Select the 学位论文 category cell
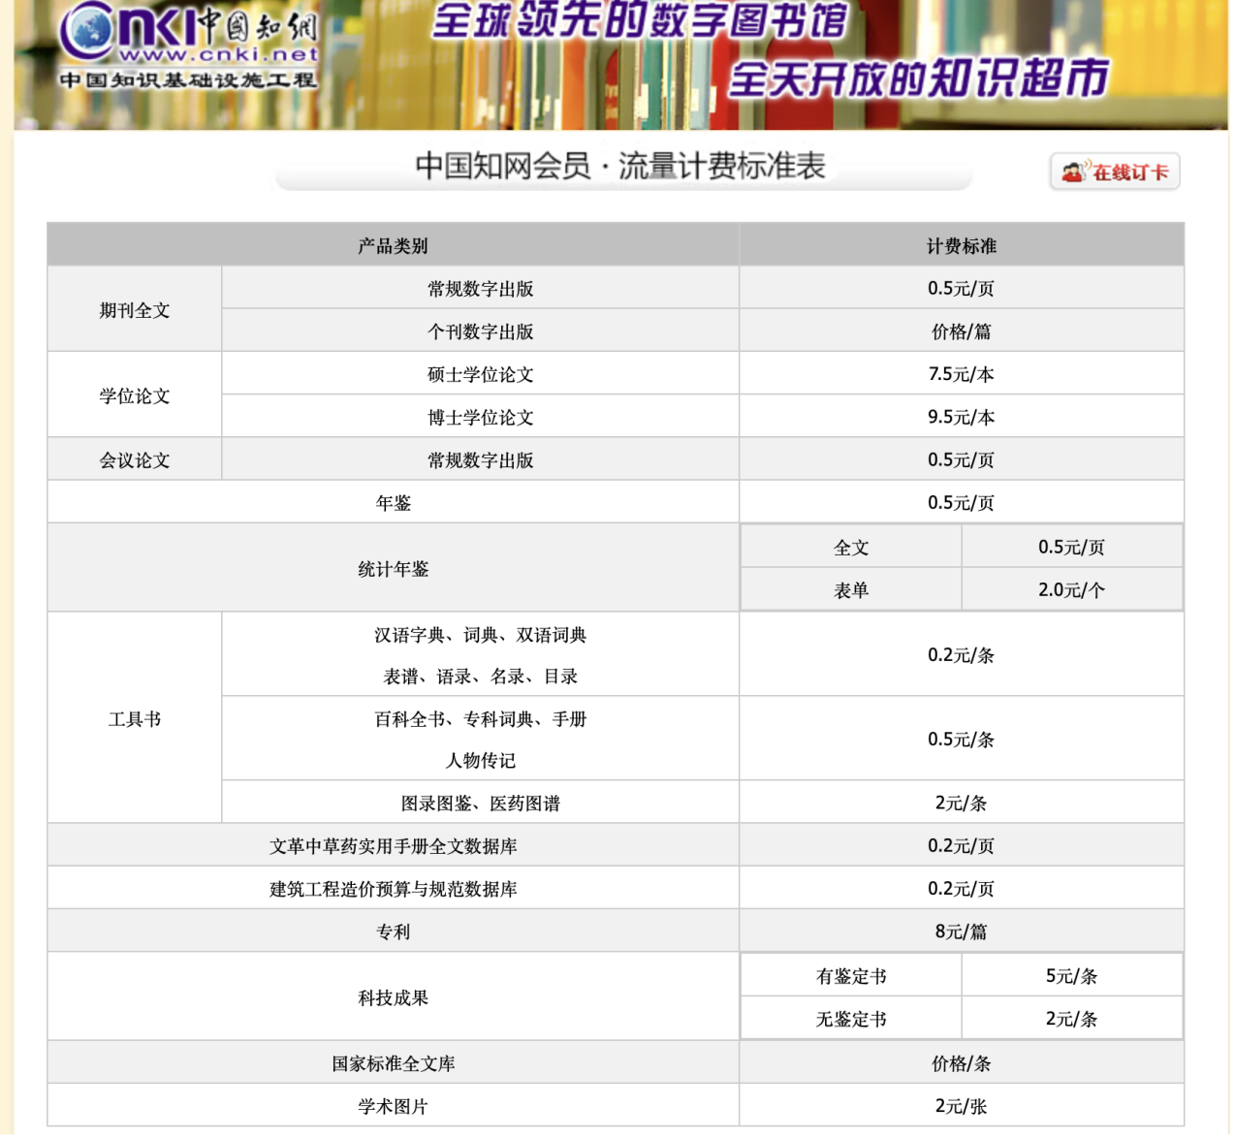 tap(135, 395)
